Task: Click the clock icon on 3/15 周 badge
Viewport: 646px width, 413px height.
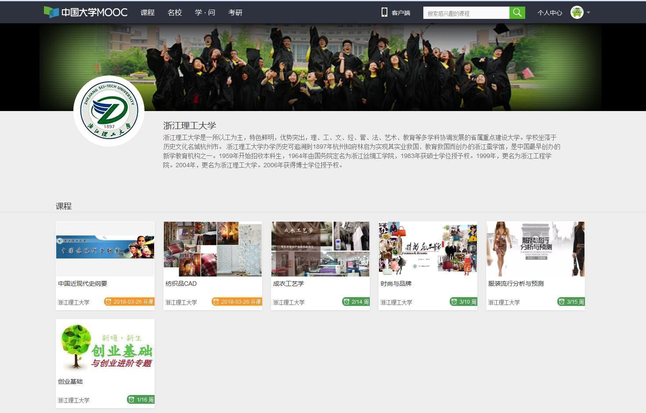Action: [x=562, y=302]
